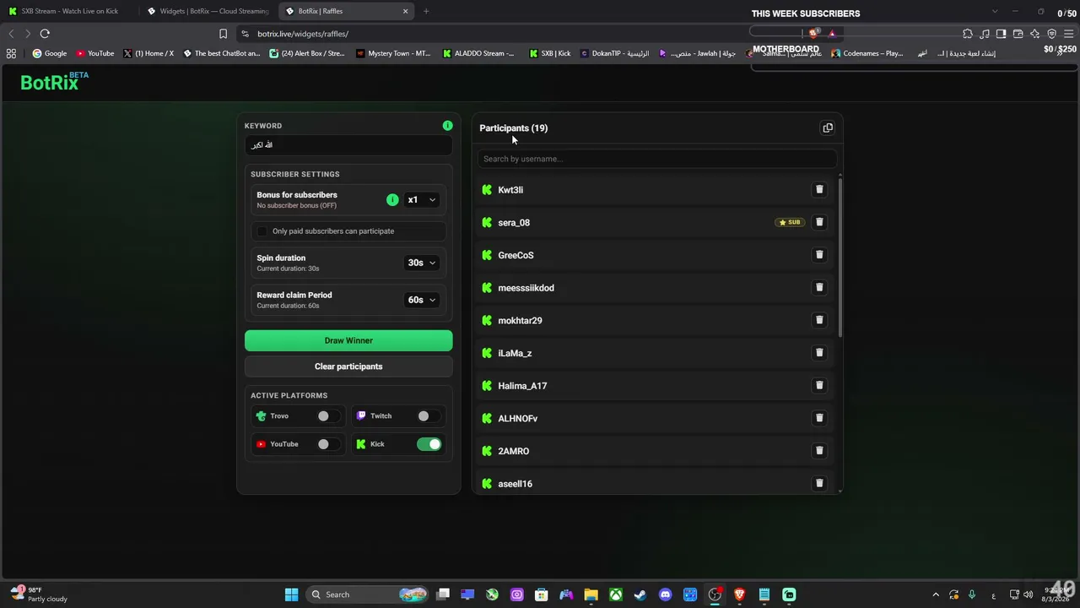Image resolution: width=1080 pixels, height=608 pixels.
Task: Reload the page in browser
Action: tap(45, 34)
